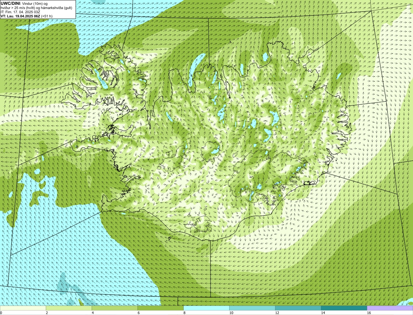
Task: Click the pale yellow 0–2 m/s legend swatch
Action: pyautogui.click(x=23, y=308)
